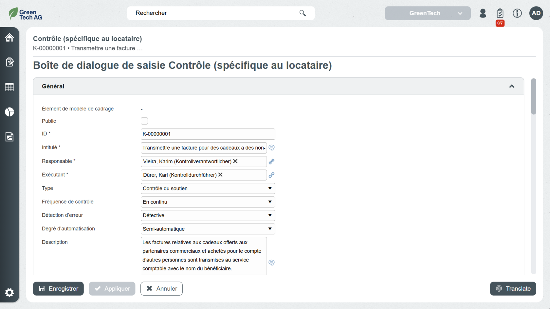Open the comment icon beside Intitulé field
The height and width of the screenshot is (309, 550).
[271, 148]
